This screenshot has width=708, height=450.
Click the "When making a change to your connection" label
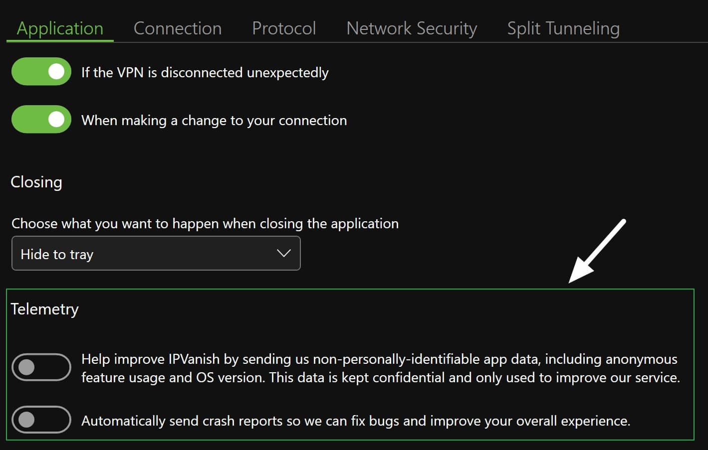(x=214, y=121)
